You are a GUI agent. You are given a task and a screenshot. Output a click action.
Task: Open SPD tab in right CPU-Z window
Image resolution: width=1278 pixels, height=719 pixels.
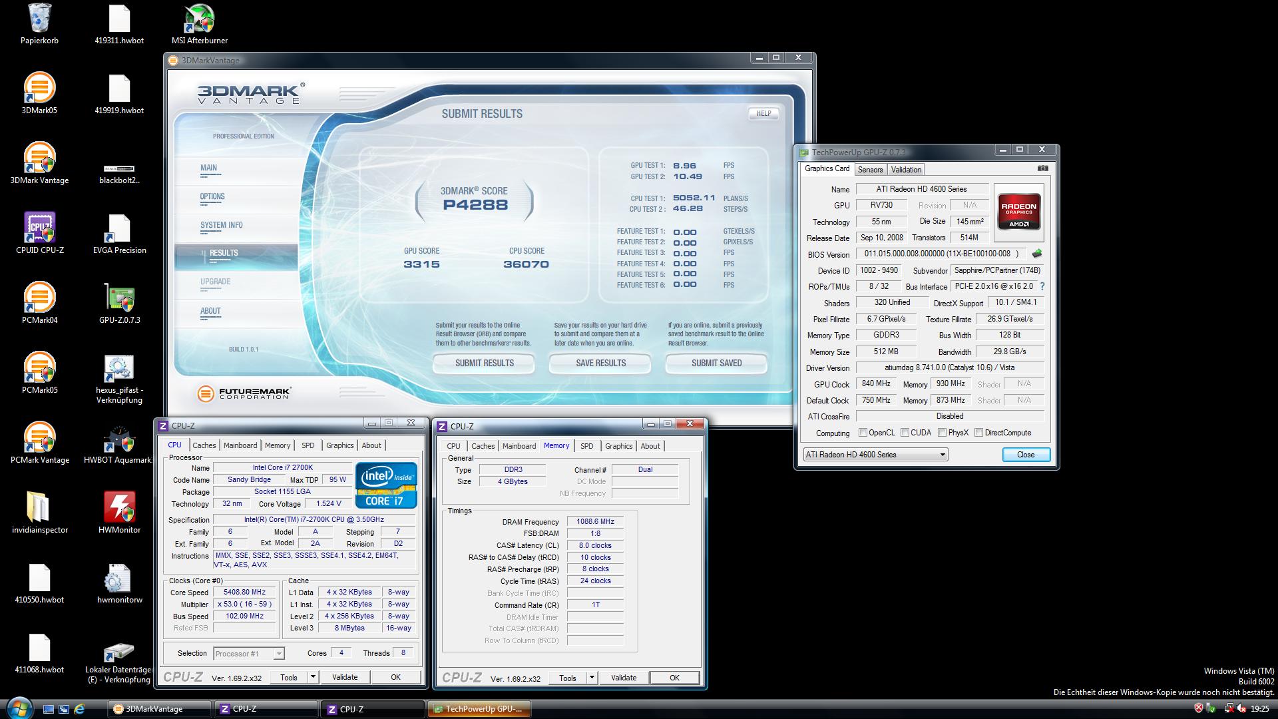point(586,446)
